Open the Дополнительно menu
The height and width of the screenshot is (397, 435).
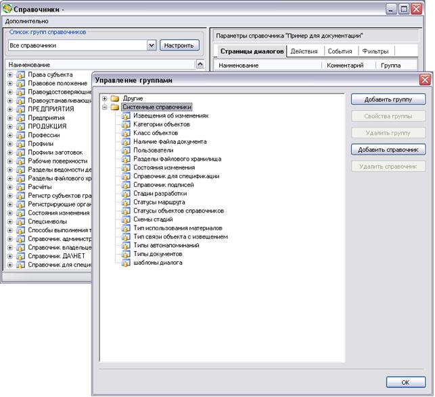tap(26, 21)
